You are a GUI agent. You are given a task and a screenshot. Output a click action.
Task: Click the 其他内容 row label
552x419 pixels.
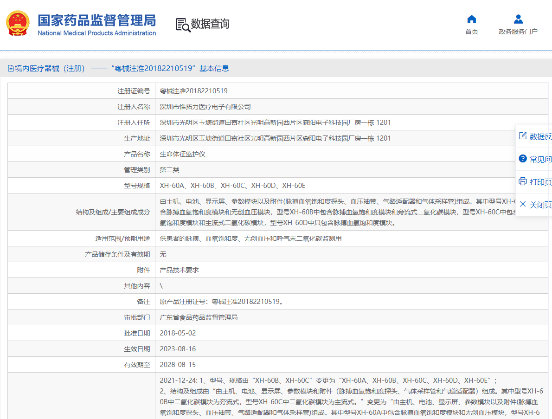[137, 286]
